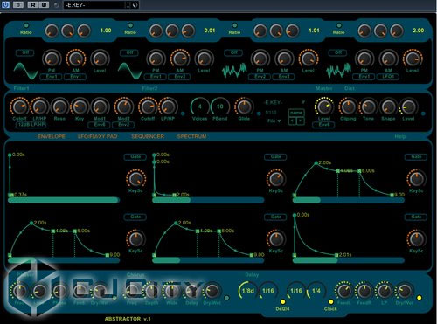Click the sine waveform display of the 1.00 oscillator
Image resolution: width=437 pixels, height=324 pixels.
coord(25,71)
